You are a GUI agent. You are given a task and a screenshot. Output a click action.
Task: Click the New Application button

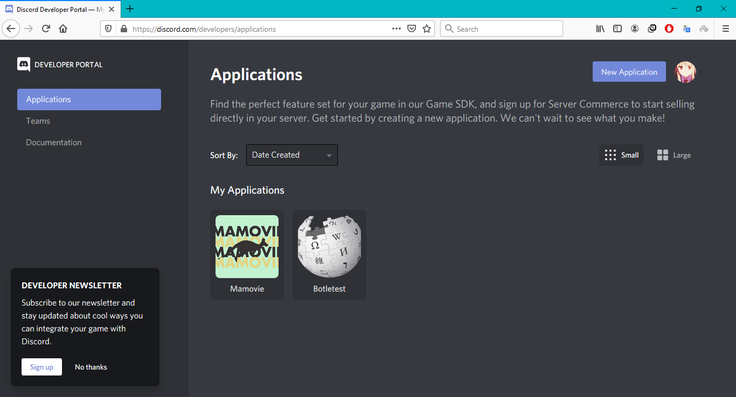pos(629,72)
